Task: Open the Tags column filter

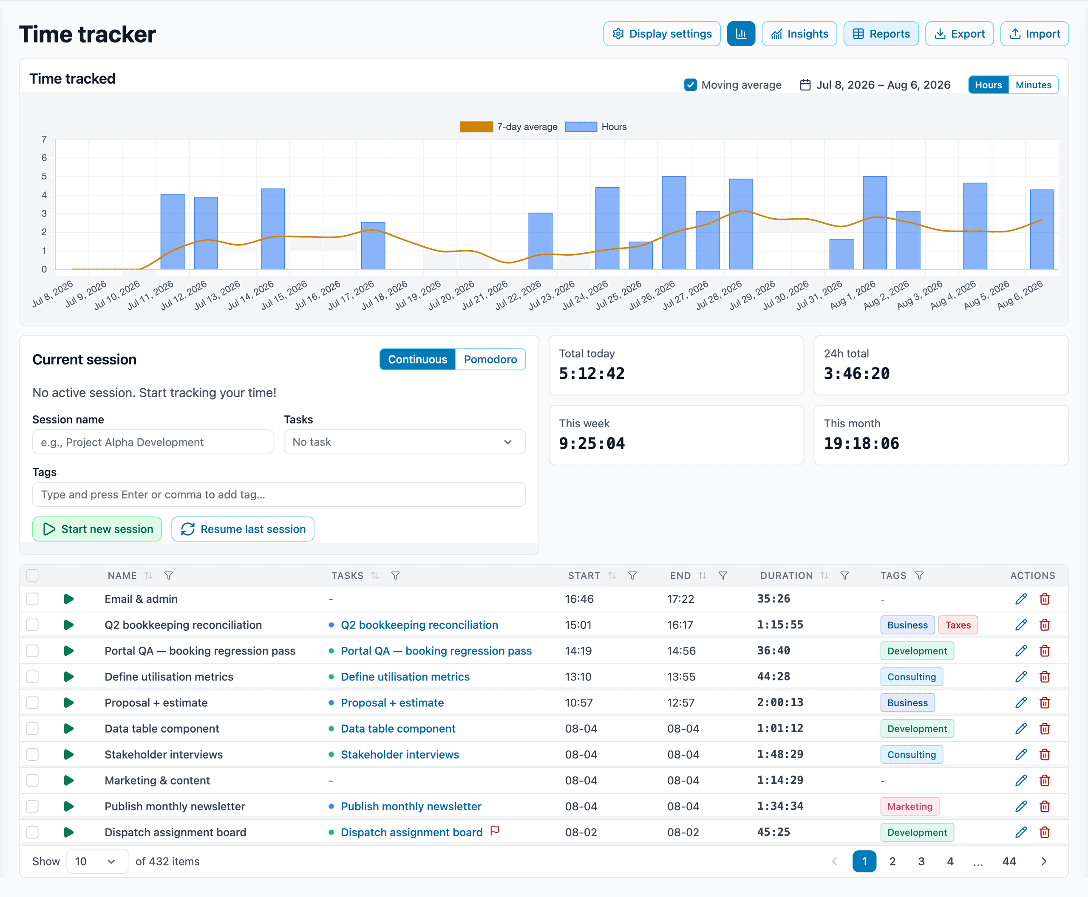Action: coord(919,575)
